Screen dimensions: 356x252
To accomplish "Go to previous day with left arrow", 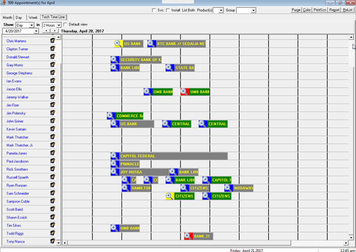I will (46, 31).
